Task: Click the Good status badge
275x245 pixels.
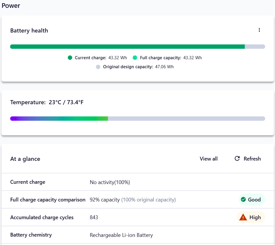Action: point(252,199)
